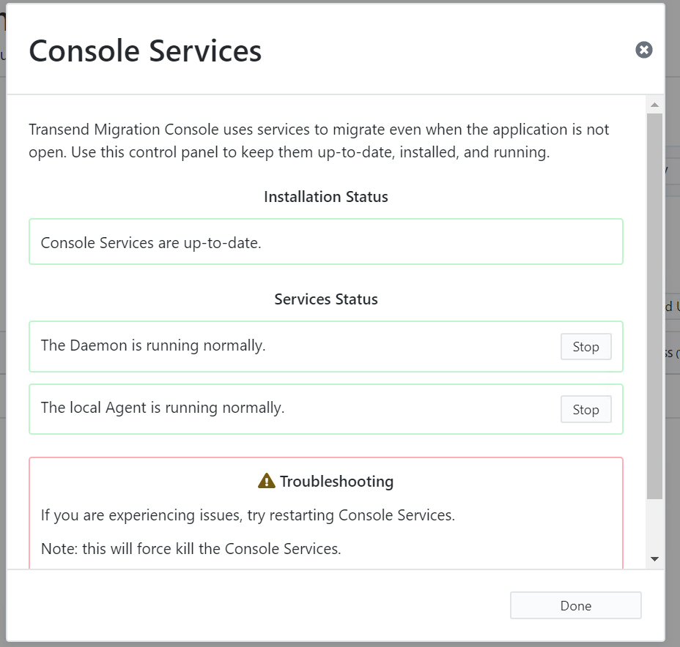Click the scrollbar down arrow

tap(655, 559)
